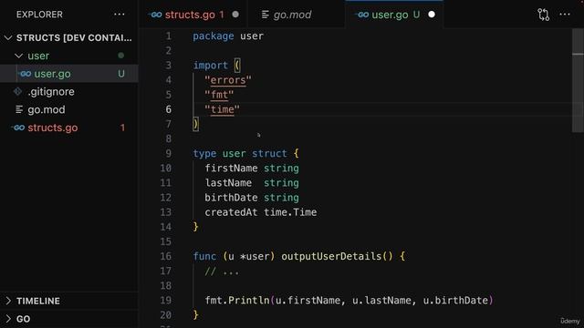Click outputUserDetails method name
584x328 pixels.
click(x=331, y=256)
